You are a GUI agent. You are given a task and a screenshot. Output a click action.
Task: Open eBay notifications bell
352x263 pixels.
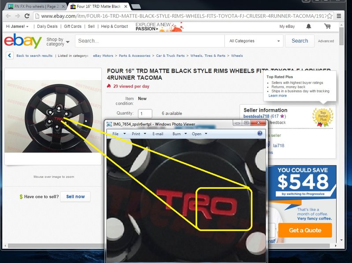[309, 26]
